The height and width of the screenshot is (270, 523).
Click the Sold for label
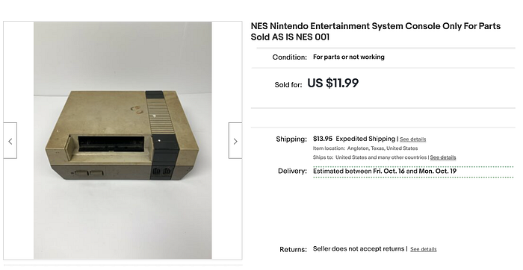click(x=288, y=85)
